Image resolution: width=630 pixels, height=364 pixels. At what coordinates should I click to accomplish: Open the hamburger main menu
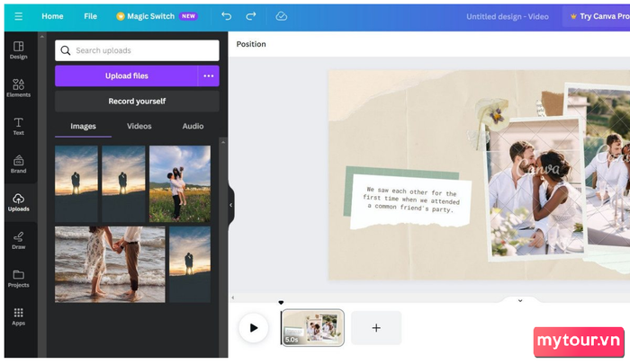(19, 16)
